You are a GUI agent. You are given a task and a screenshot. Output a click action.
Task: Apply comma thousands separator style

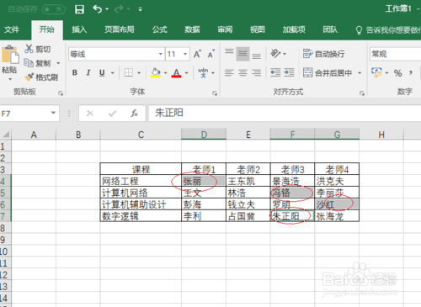[411, 73]
